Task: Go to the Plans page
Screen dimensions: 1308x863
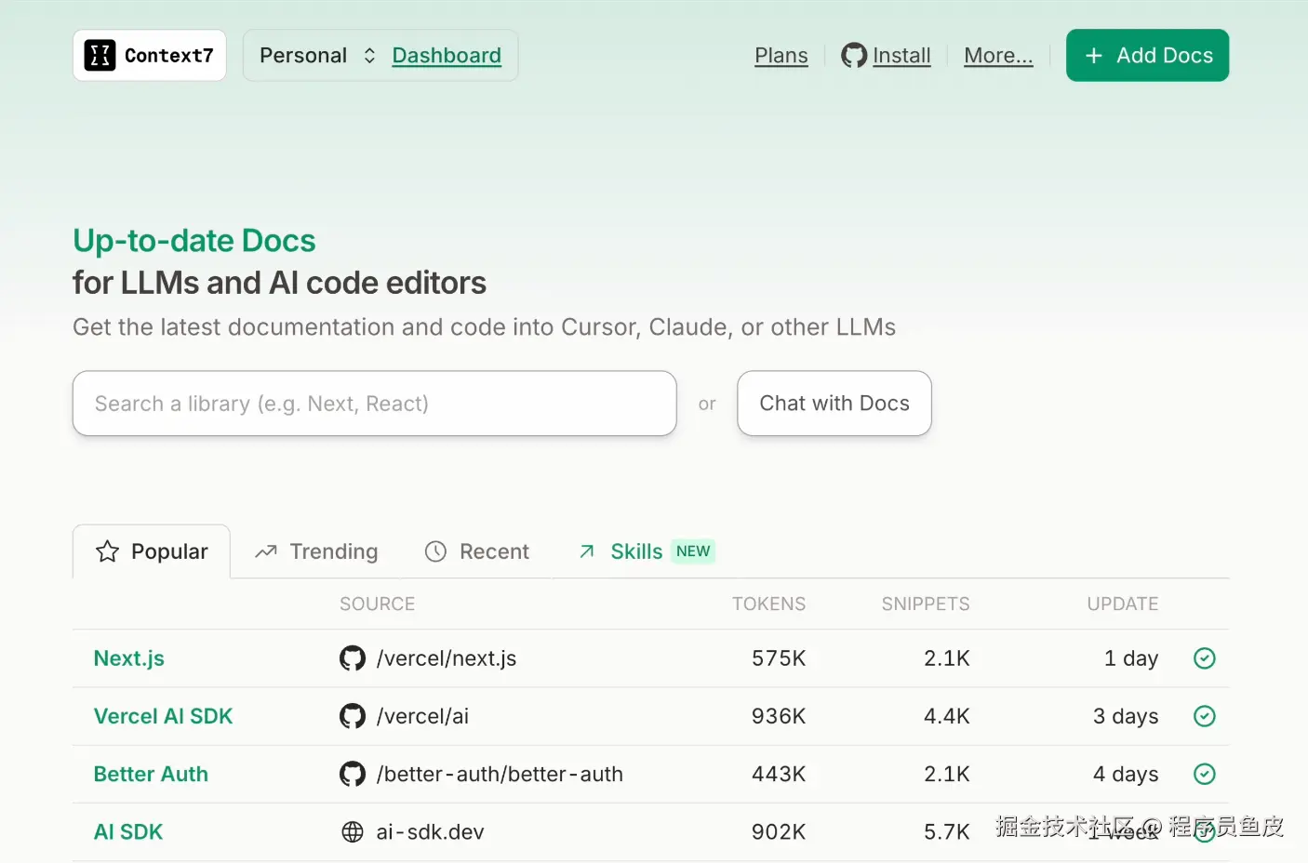Action: pos(781,56)
